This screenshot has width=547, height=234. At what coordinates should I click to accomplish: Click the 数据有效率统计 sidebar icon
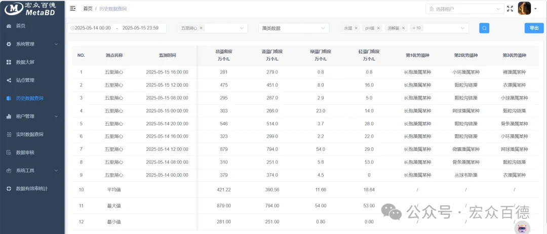pyautogui.click(x=9, y=188)
